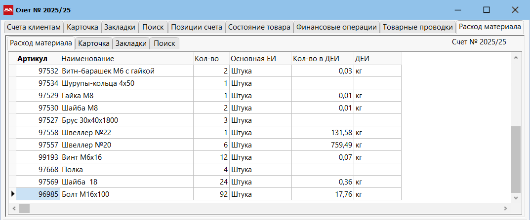The width and height of the screenshot is (530, 220).
Task: Click the current row indicator arrow
Action: pyautogui.click(x=12, y=194)
